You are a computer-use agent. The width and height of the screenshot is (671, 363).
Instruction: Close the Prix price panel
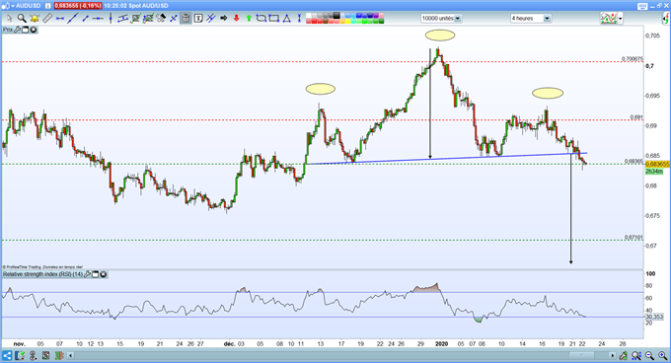33,30
